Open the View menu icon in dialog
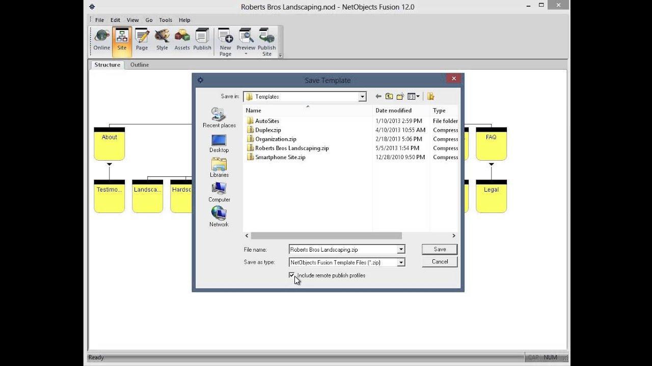Viewport: 652px width, 366px height. point(414,97)
